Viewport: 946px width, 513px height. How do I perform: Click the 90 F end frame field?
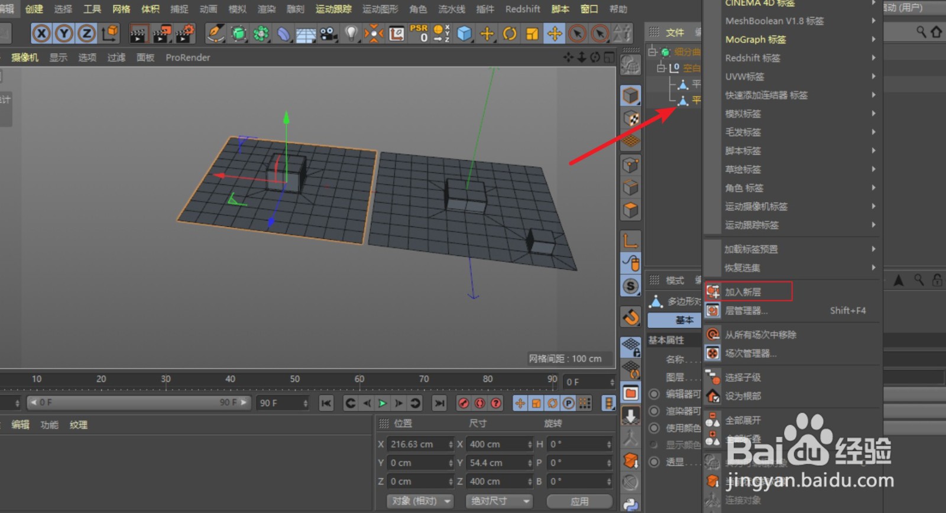pyautogui.click(x=283, y=403)
